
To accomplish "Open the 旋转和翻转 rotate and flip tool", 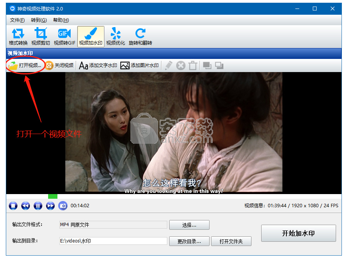I will click(140, 36).
